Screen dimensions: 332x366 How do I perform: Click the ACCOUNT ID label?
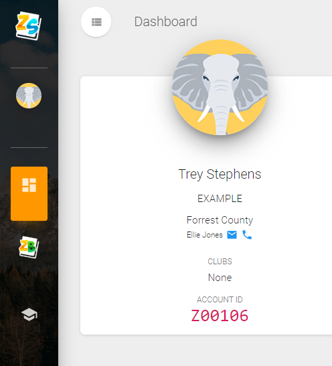point(220,300)
